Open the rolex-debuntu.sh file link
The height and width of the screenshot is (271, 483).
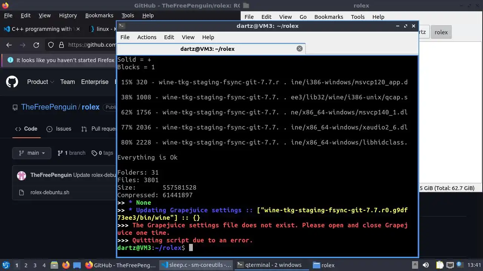(x=50, y=192)
